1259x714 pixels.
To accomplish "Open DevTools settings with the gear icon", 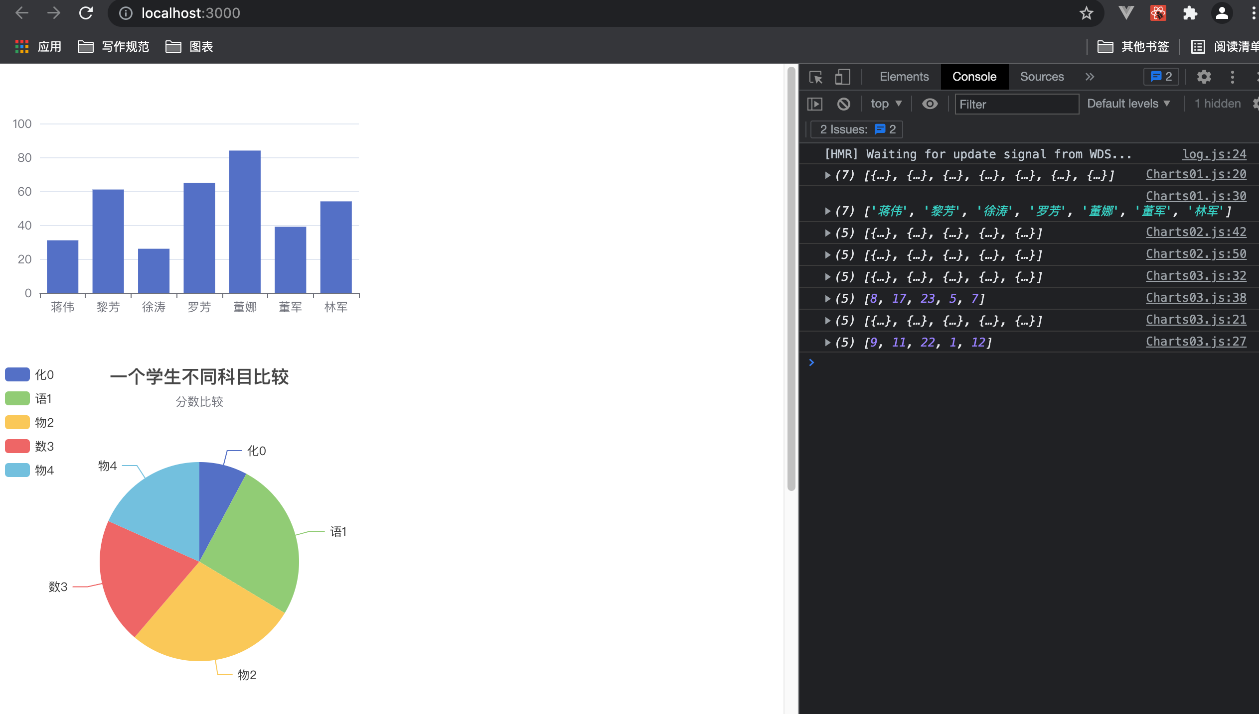I will click(x=1204, y=77).
